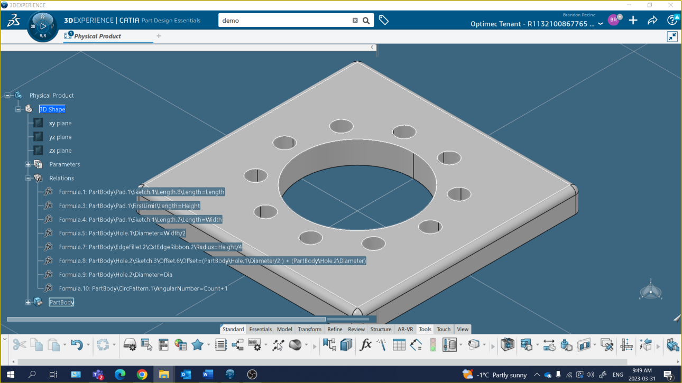Open Google Chrome from the taskbar
The width and height of the screenshot is (682, 383).
pyautogui.click(x=142, y=375)
